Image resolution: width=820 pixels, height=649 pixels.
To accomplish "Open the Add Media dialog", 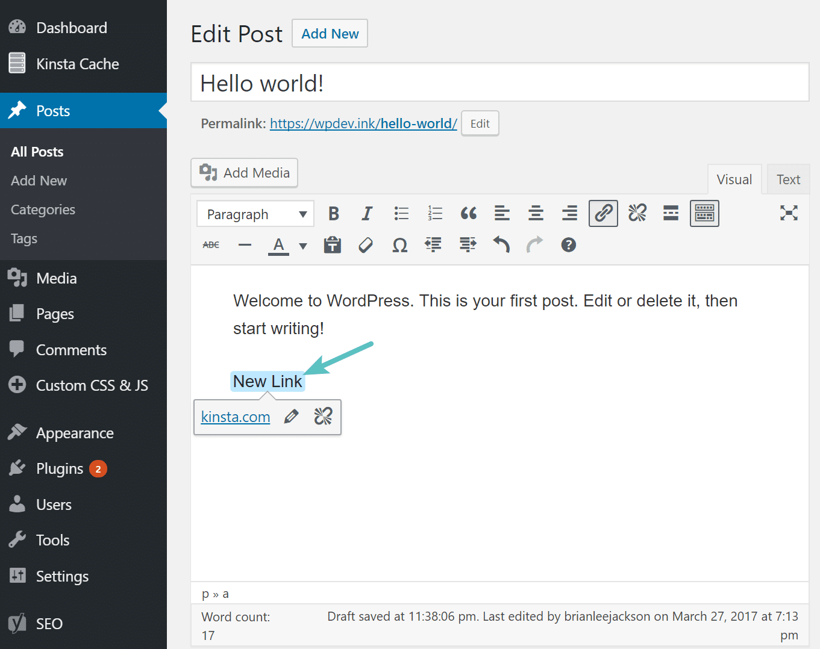I will 244,173.
